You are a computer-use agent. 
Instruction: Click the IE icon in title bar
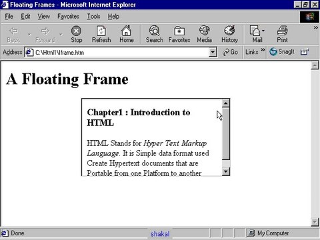(x=5, y=5)
